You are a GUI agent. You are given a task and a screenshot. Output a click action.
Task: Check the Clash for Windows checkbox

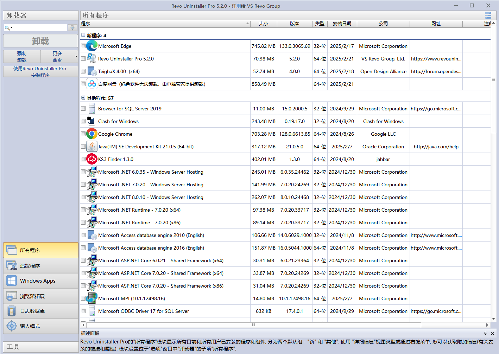click(83, 121)
